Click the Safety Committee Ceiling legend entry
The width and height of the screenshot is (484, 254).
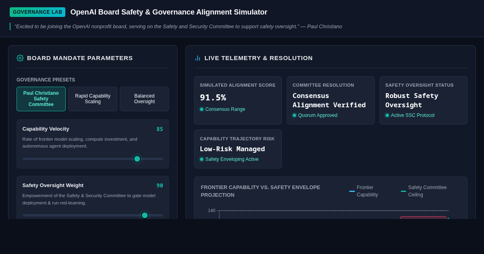tap(427, 191)
